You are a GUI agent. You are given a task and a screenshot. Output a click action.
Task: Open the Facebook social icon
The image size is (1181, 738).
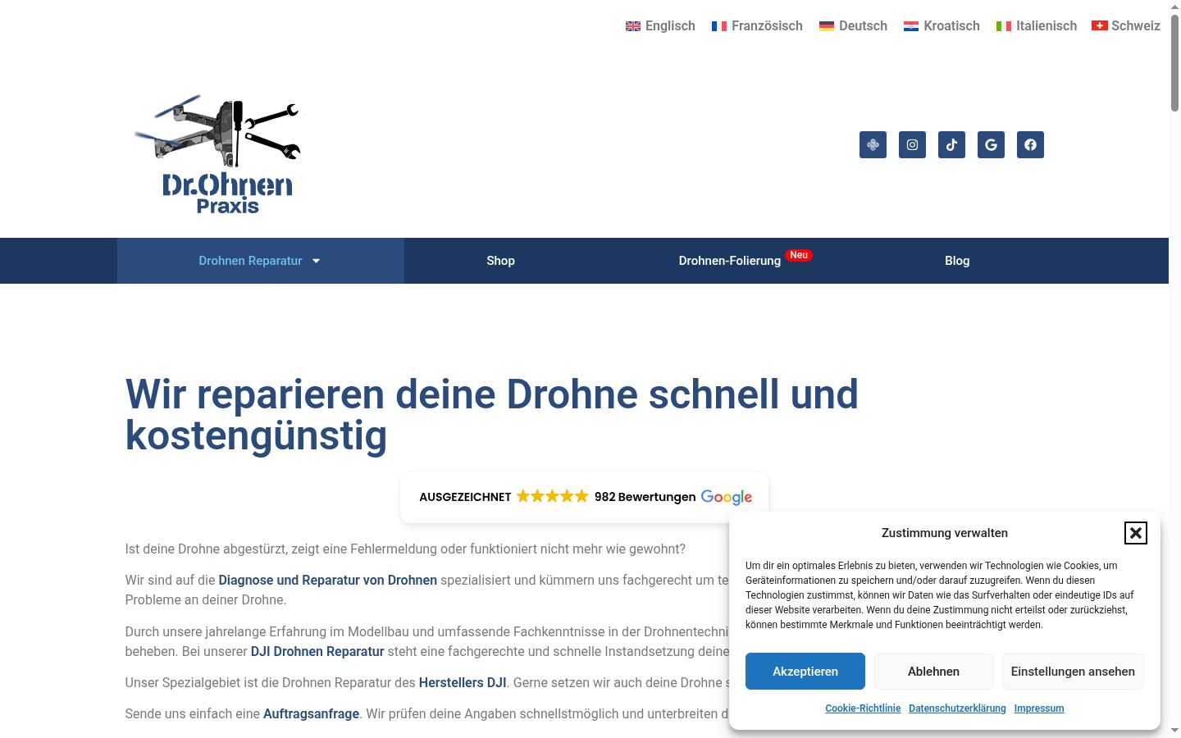coord(1030,145)
